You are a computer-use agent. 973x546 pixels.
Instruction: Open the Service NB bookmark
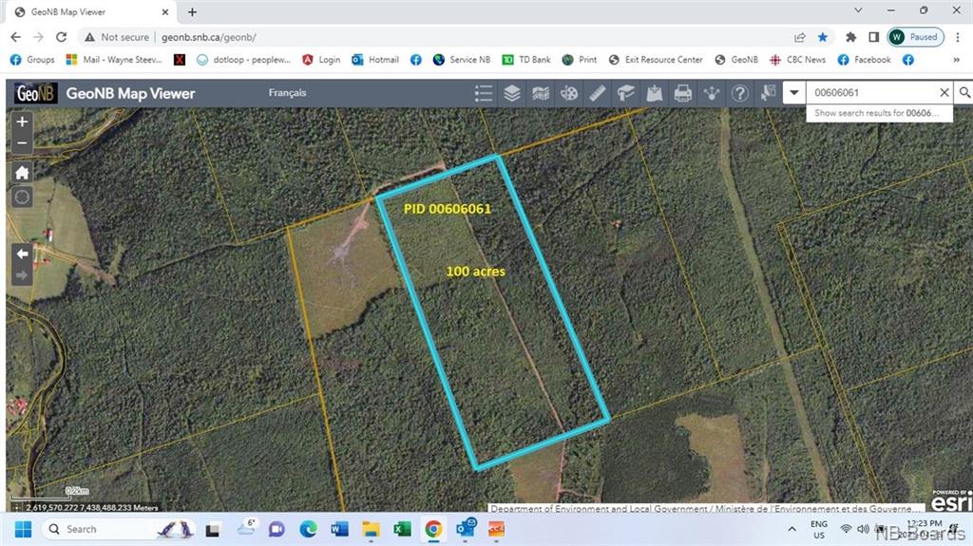(x=462, y=60)
